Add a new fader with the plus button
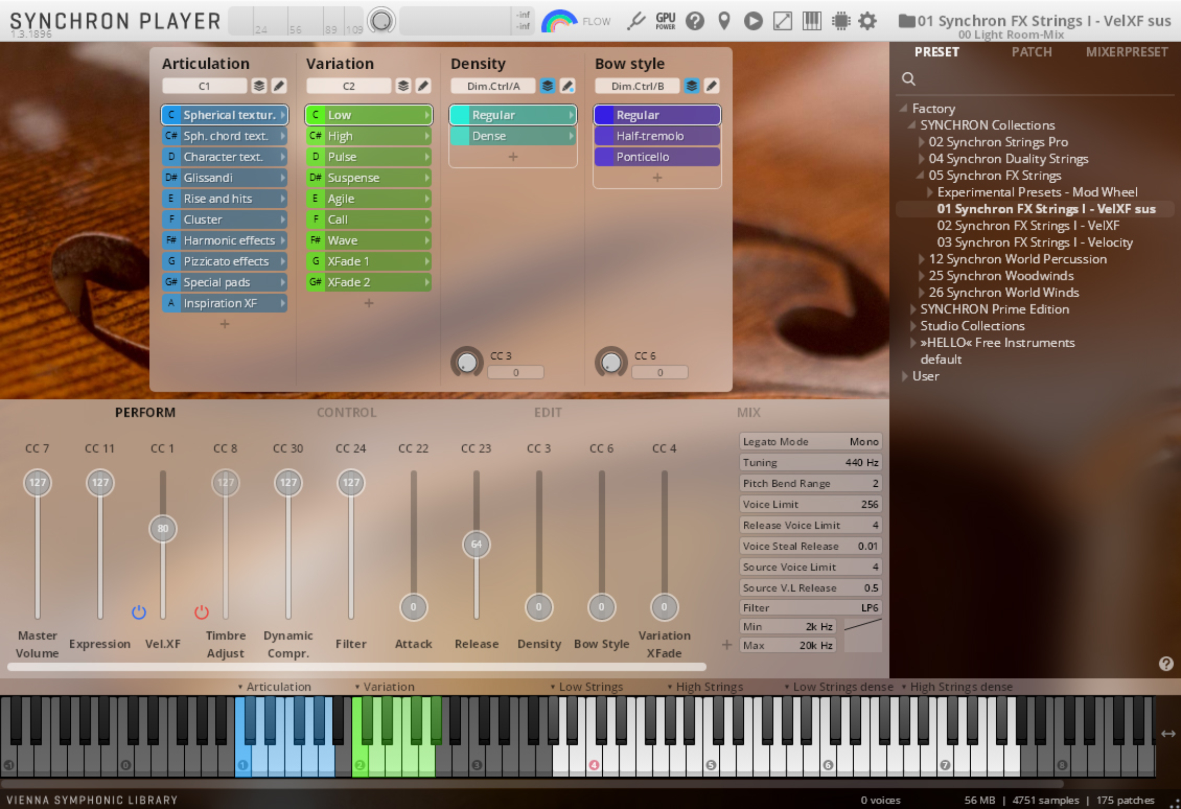This screenshot has width=1181, height=809. [x=727, y=644]
